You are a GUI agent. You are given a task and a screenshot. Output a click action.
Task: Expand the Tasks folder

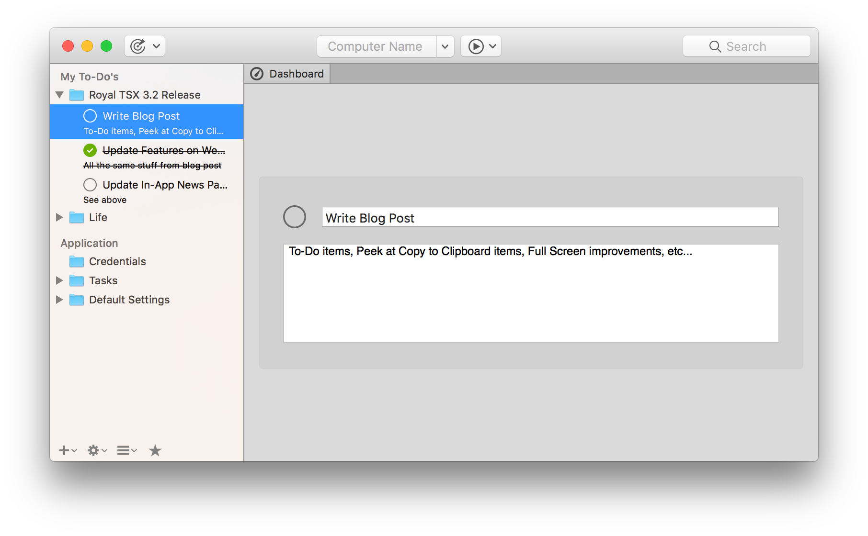(x=59, y=280)
